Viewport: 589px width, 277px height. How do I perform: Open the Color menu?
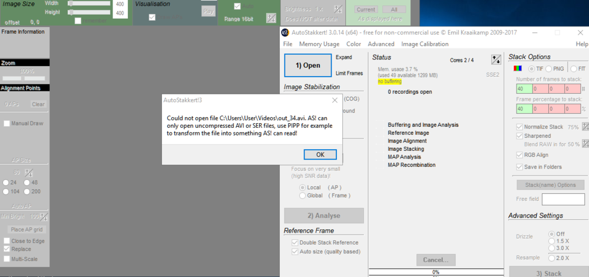click(x=353, y=44)
